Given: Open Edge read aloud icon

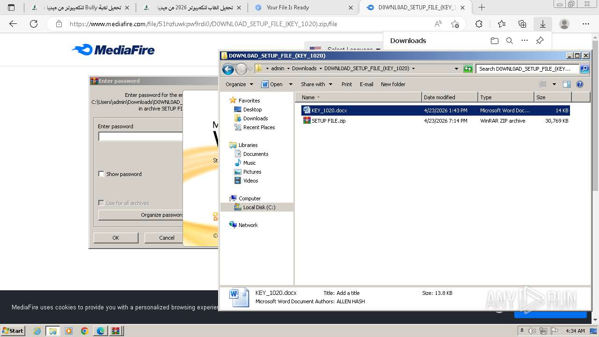Looking at the screenshot, I should tap(438, 24).
